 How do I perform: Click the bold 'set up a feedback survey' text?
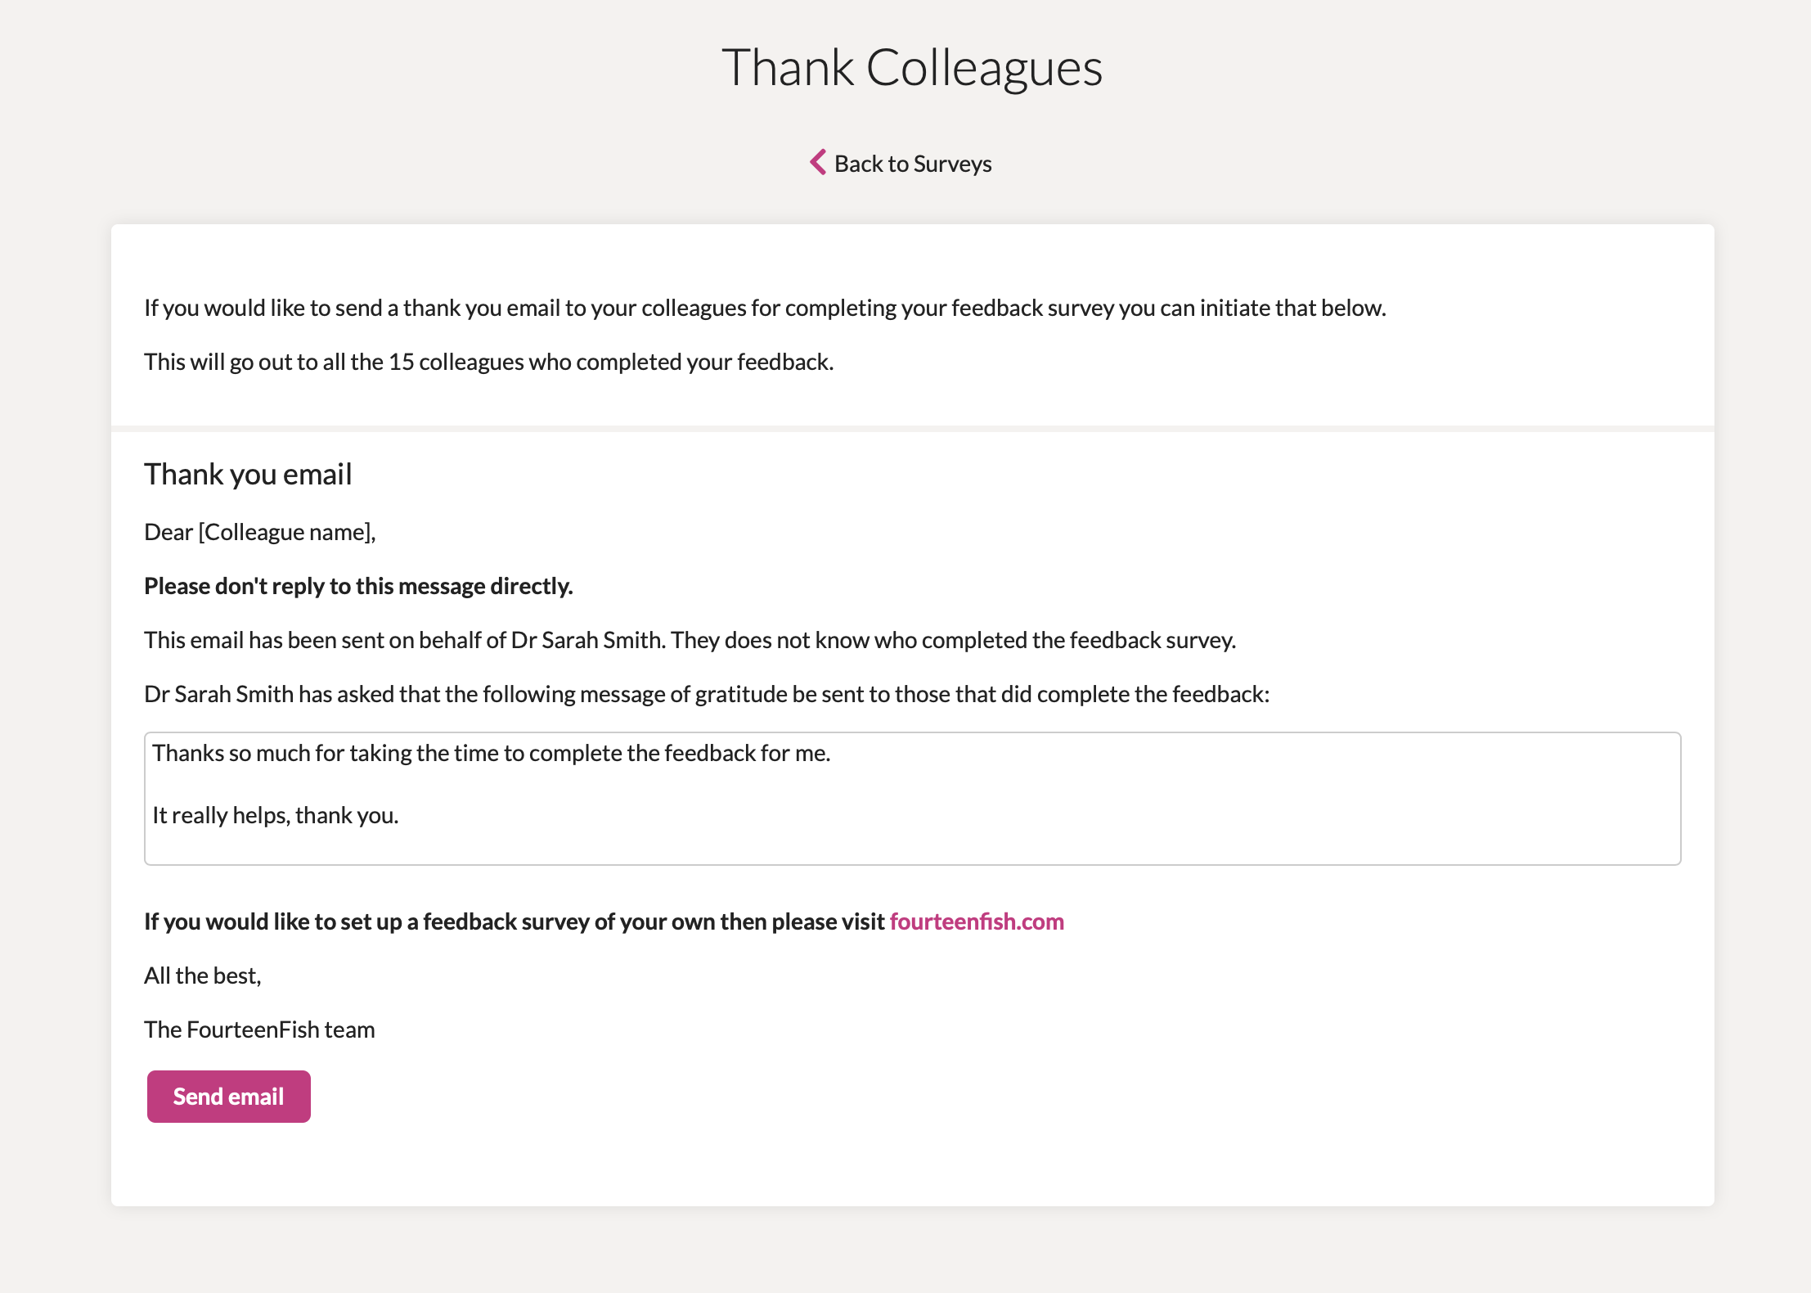[515, 921]
